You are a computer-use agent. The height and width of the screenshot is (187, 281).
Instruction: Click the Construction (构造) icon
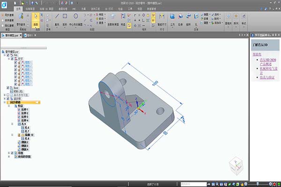point(123,16)
